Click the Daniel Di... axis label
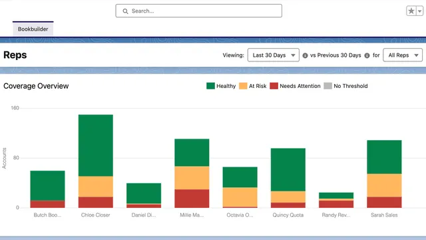426x240 pixels. click(144, 215)
